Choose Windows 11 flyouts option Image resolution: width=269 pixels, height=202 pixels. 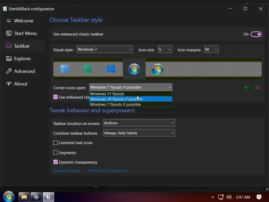click(x=131, y=94)
